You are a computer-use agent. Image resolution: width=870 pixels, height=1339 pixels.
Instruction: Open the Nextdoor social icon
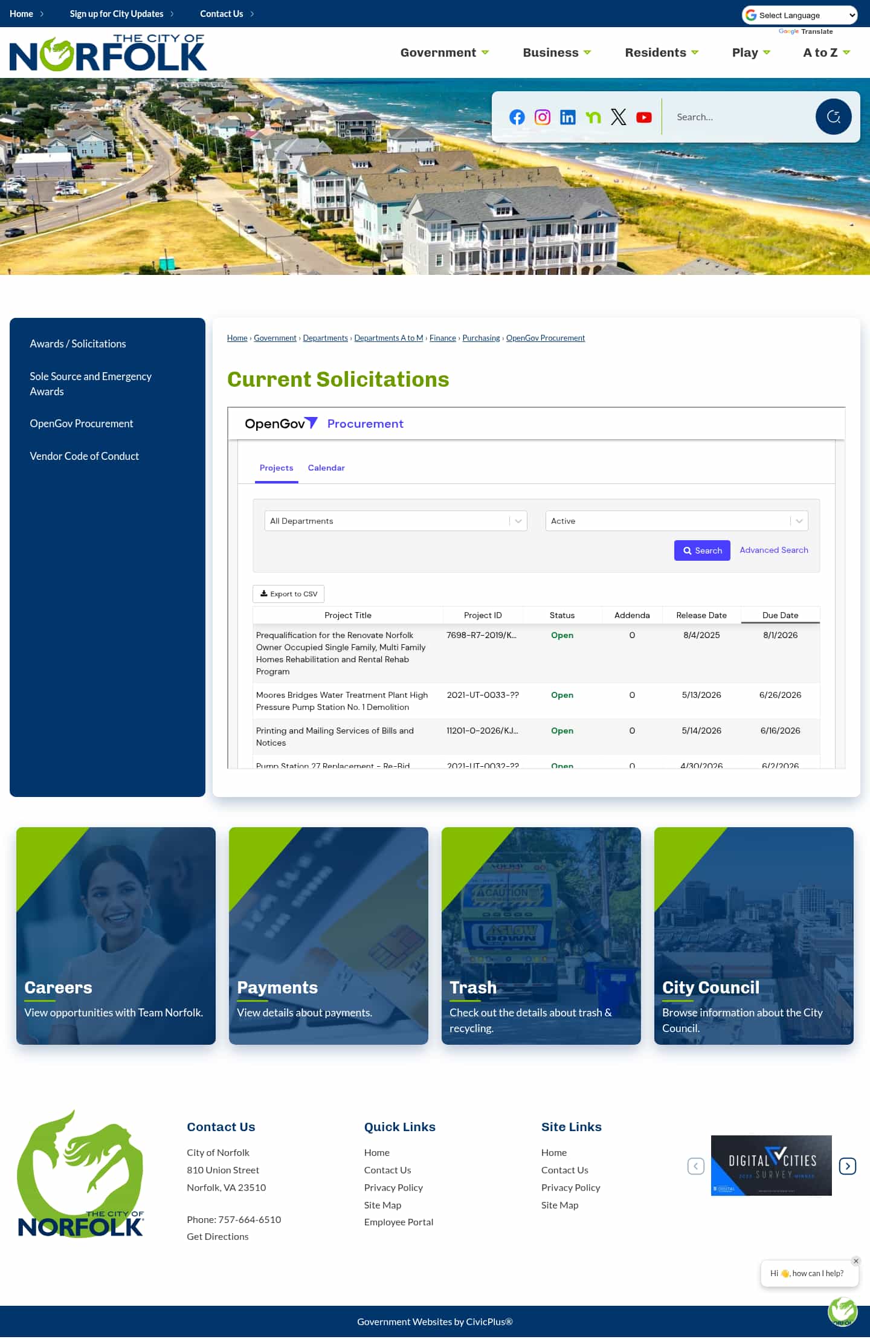593,117
